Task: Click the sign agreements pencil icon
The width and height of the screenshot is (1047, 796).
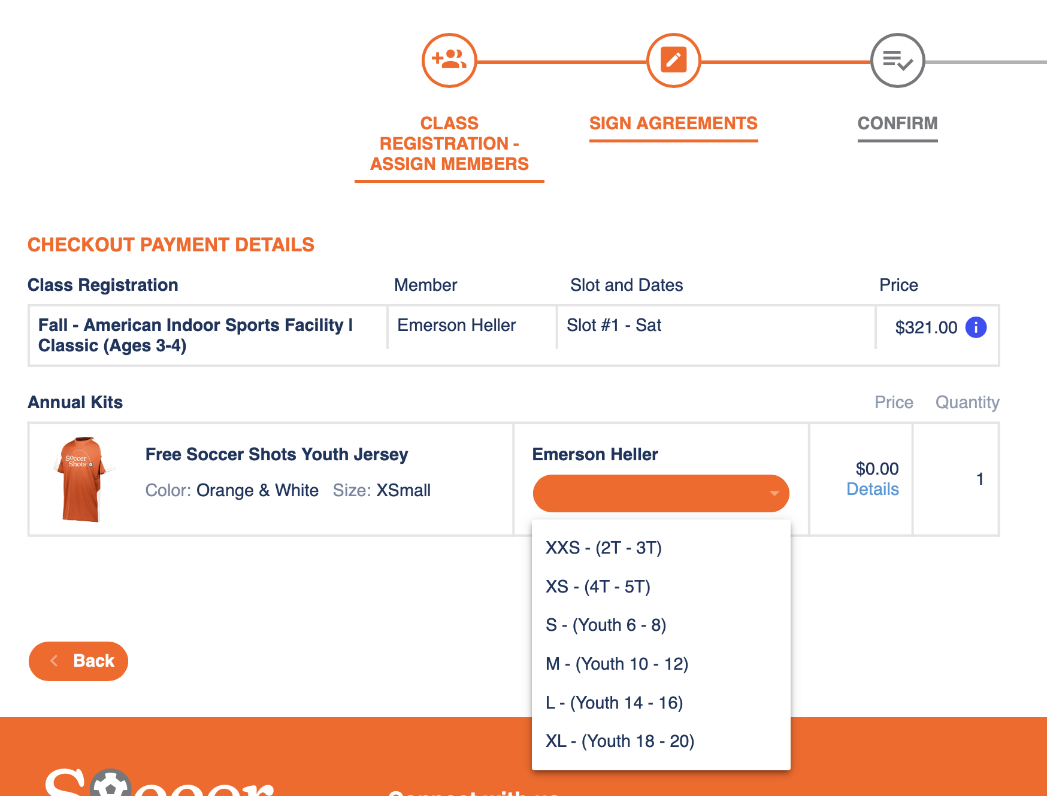Action: tap(673, 60)
